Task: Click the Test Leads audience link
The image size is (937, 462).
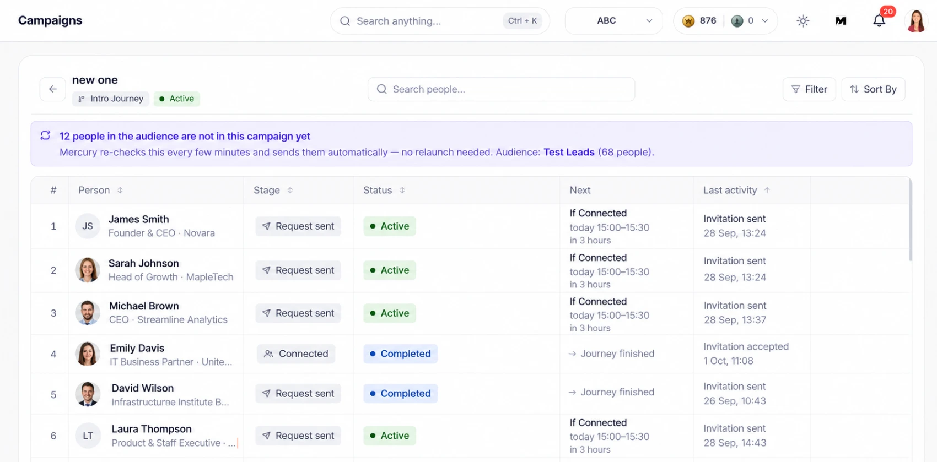Action: pos(569,152)
